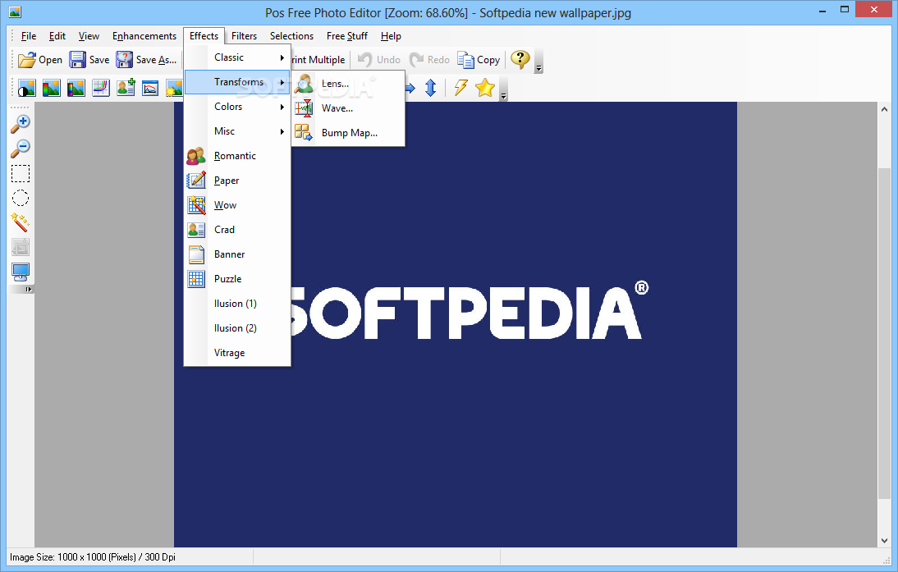The height and width of the screenshot is (572, 898).
Task: Open the Enhancements menu
Action: [x=144, y=36]
